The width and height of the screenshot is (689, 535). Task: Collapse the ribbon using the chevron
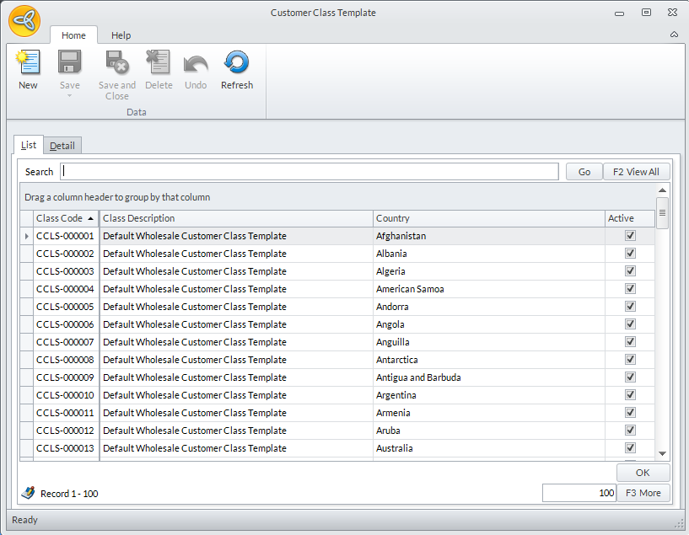[674, 35]
